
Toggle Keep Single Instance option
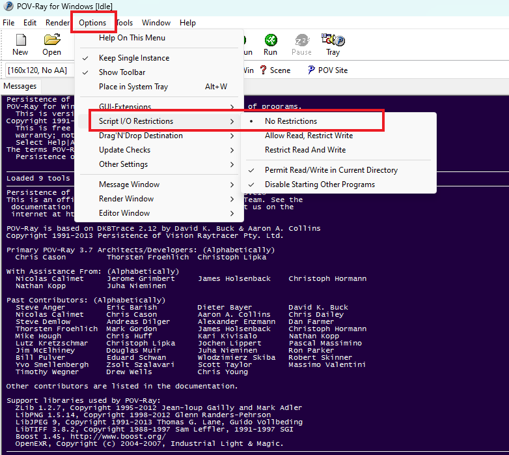[159, 58]
